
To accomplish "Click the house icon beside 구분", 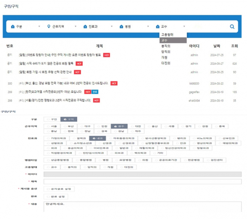I will coord(13,27).
